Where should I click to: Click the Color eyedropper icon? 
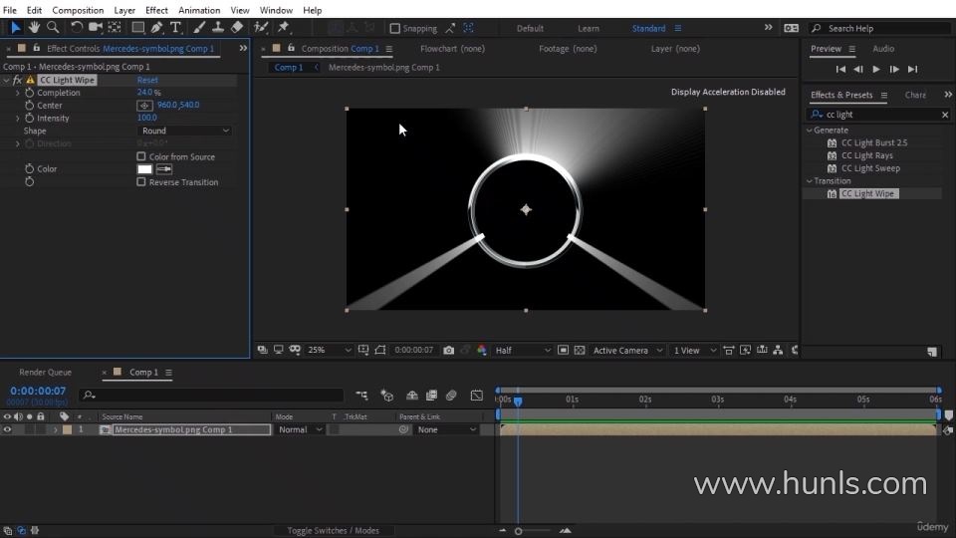pyautogui.click(x=164, y=169)
